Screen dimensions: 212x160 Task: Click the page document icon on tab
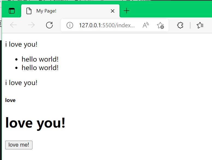pyautogui.click(x=29, y=11)
